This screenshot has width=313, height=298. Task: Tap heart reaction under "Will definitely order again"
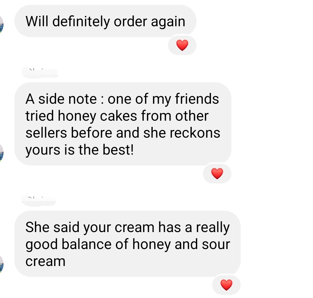point(182,45)
